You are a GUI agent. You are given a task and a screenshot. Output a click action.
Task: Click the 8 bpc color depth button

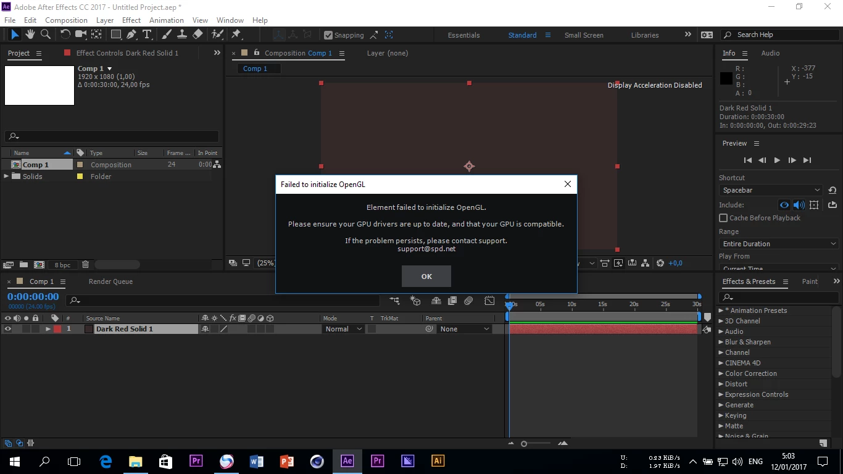pos(62,265)
